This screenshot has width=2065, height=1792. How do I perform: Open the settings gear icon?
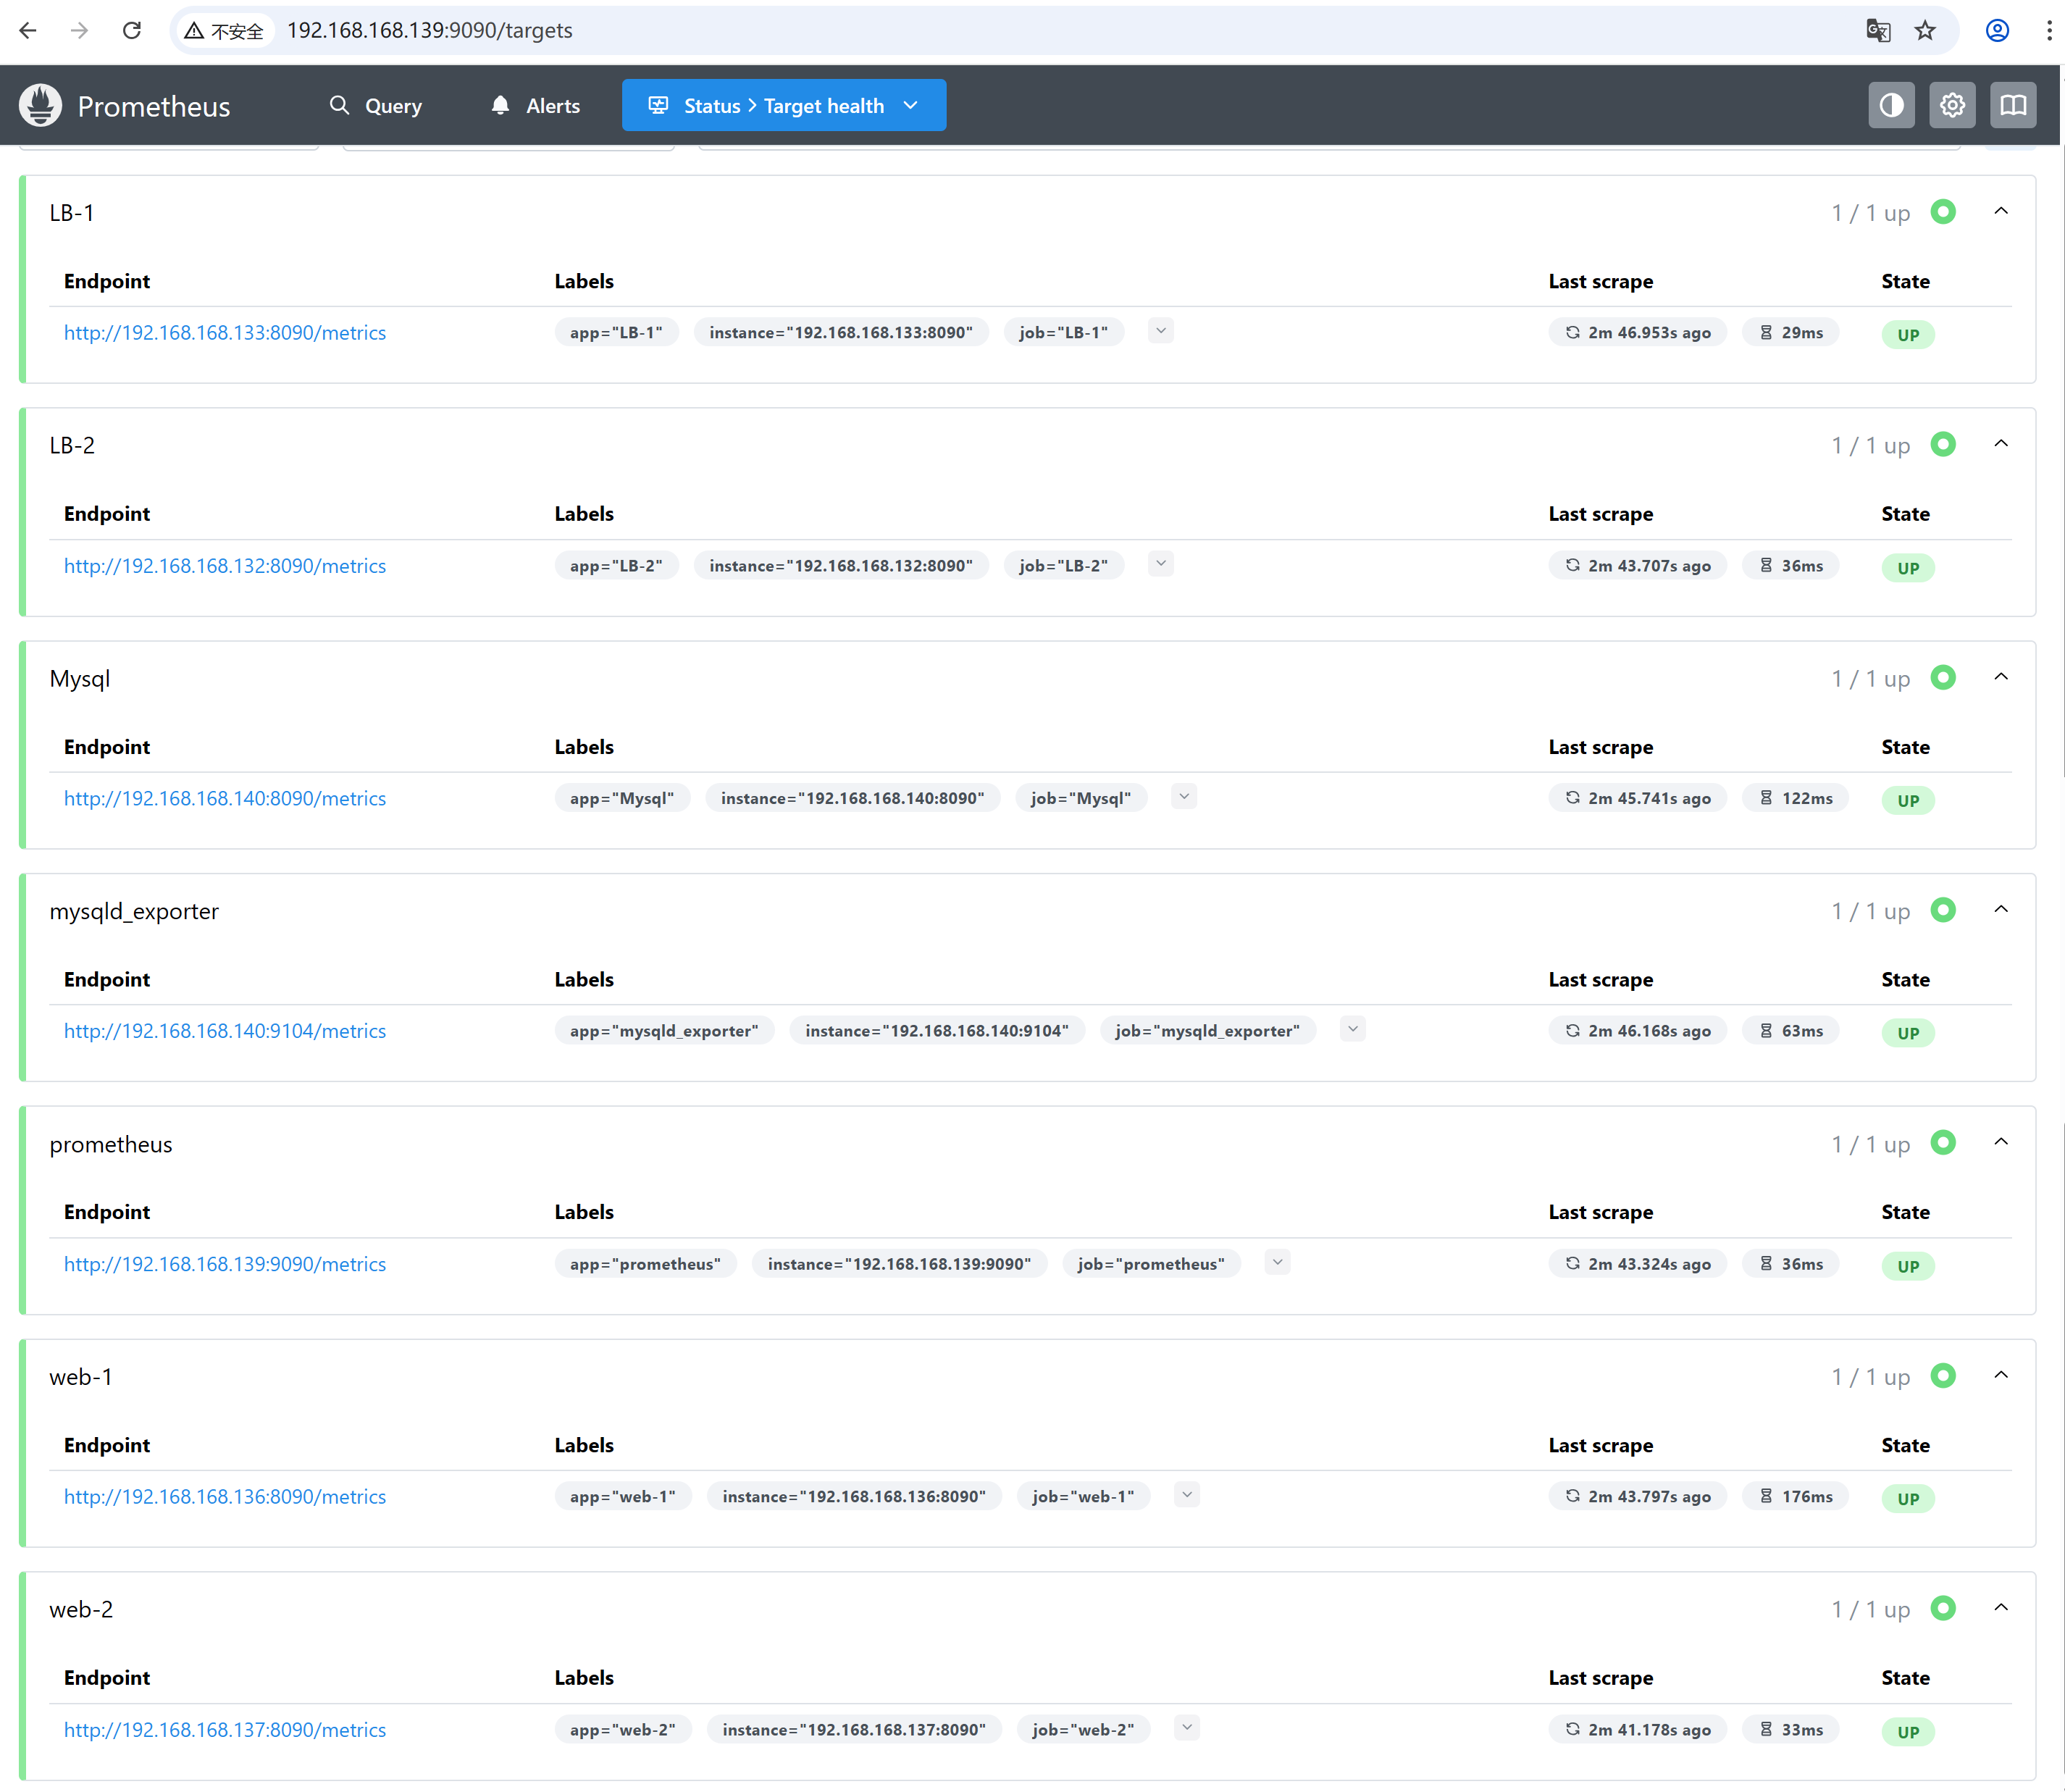[x=1952, y=105]
